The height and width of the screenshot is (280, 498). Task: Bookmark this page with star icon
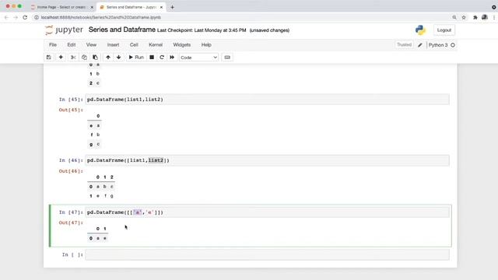[464, 17]
